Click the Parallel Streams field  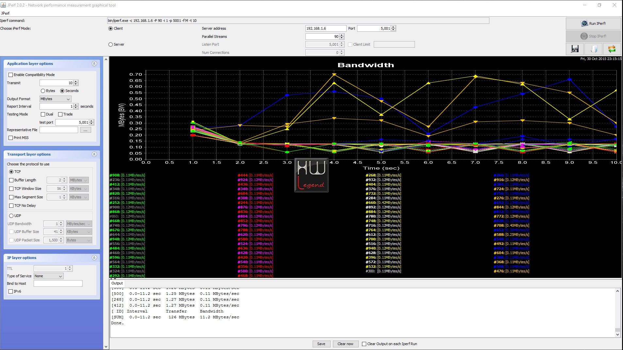tap(322, 37)
